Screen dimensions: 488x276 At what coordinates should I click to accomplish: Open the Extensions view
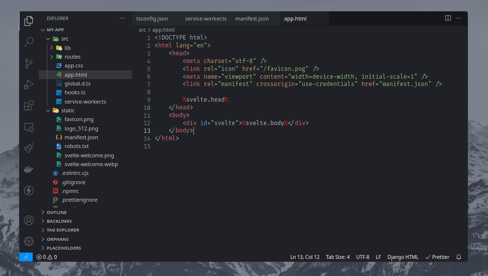[29, 106]
